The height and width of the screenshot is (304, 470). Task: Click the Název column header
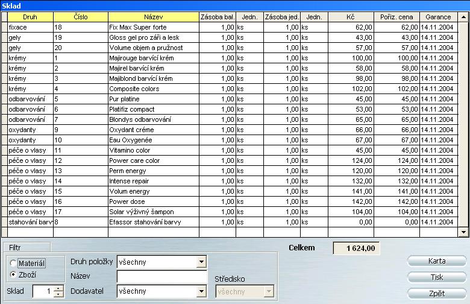pos(152,17)
